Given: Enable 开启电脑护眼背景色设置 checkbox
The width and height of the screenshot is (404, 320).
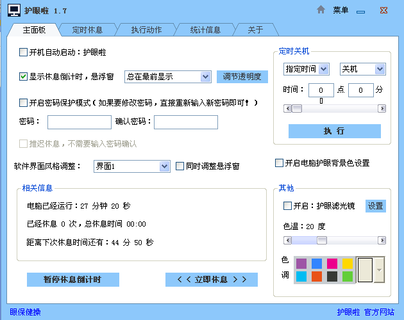Looking at the screenshot, I should click(279, 163).
